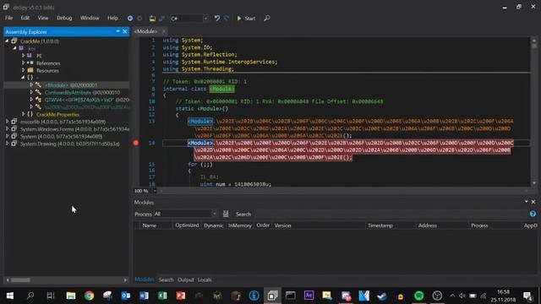This screenshot has width=541, height=304.
Task: Click icon beside the Process dropdown
Action: (226, 214)
